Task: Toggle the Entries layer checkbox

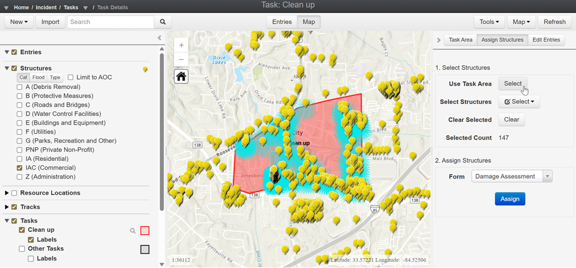Action: pyautogui.click(x=14, y=52)
